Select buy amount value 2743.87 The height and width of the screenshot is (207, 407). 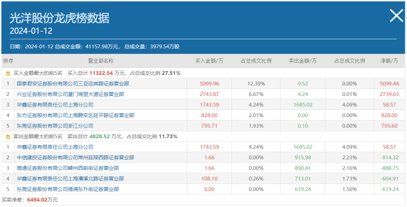point(209,94)
